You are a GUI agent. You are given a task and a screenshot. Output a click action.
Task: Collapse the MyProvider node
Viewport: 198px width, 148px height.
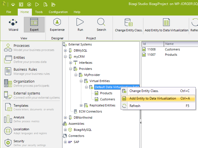coord(76,75)
